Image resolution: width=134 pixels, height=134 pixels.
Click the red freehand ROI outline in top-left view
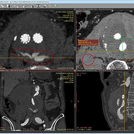(33, 56)
